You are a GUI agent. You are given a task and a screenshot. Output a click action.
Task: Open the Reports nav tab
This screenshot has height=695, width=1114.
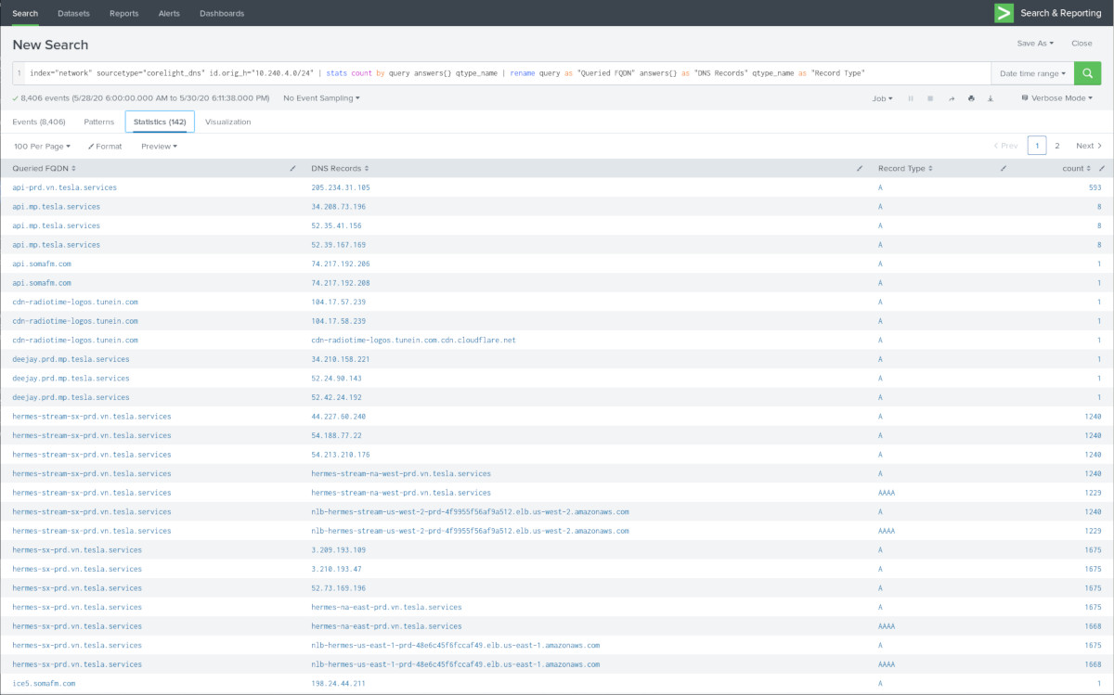point(123,13)
